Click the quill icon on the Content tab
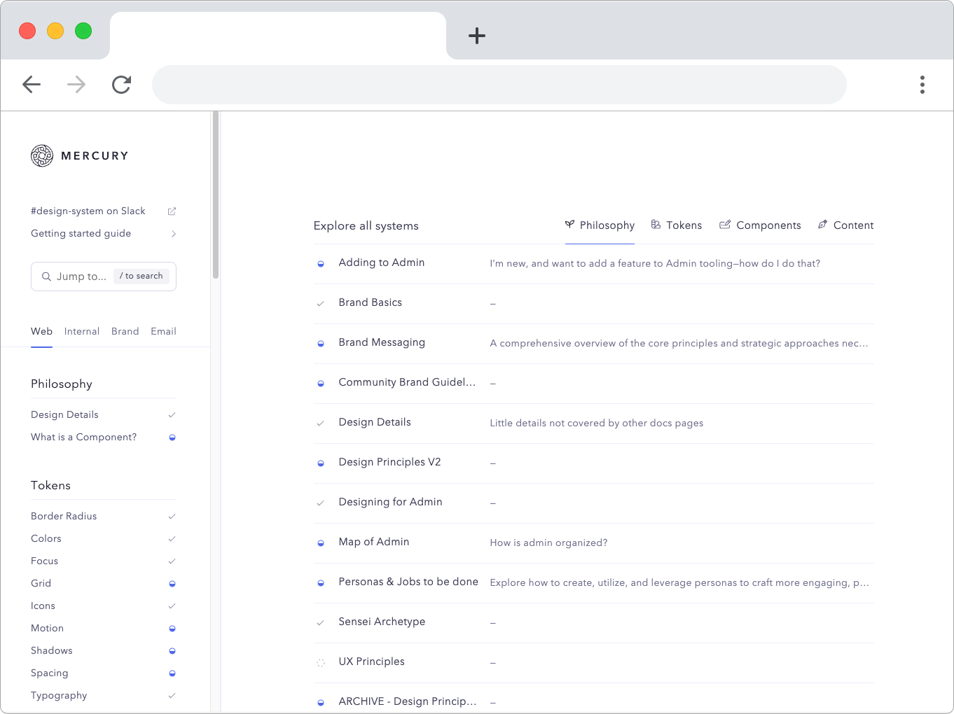954x714 pixels. coord(822,225)
